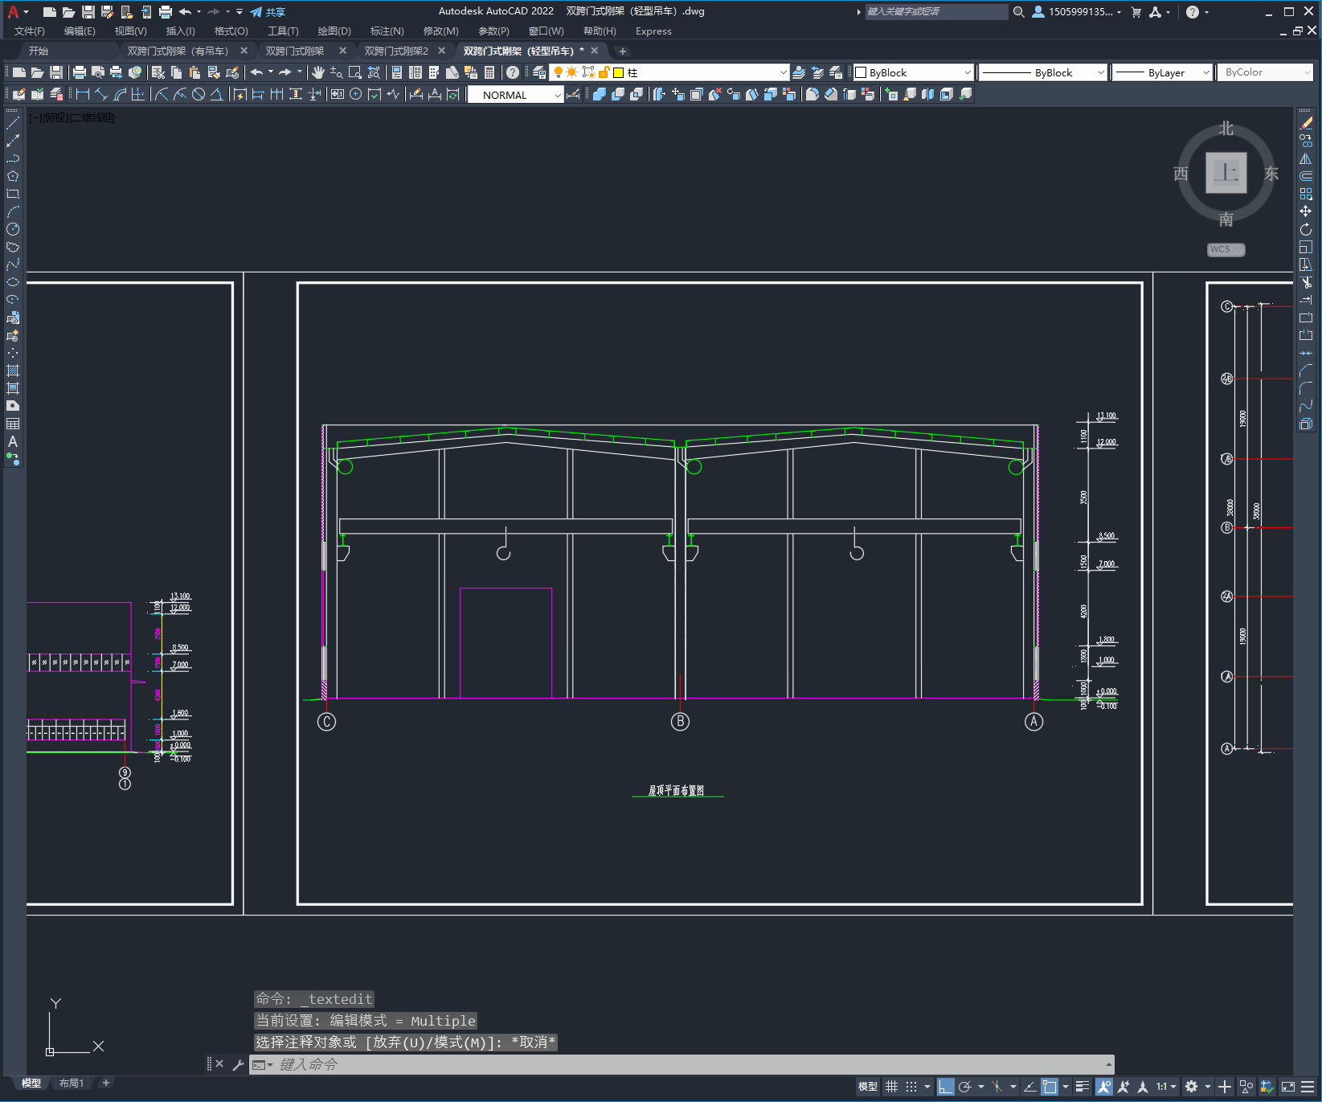Click the Layer Previous icon
Image resolution: width=1322 pixels, height=1102 pixels.
point(817,72)
